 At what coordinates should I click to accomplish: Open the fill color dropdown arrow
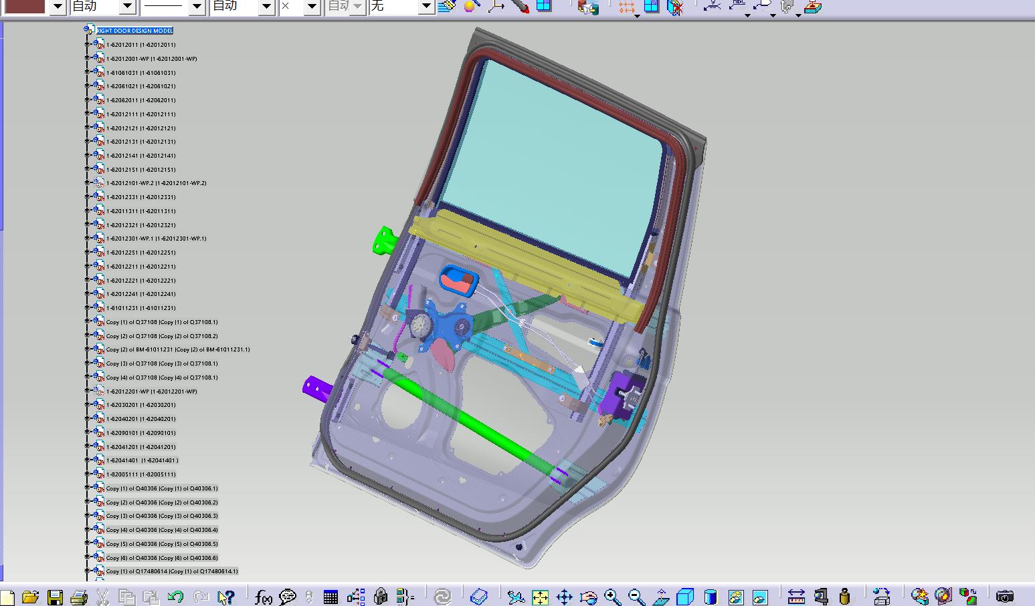(58, 7)
